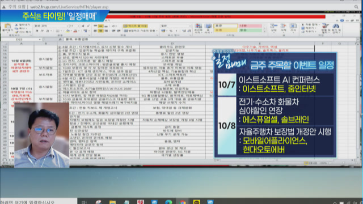This screenshot has width=363, height=204.
Task: Open KakaoTalk yellow icon in taskbar
Action: click(197, 202)
